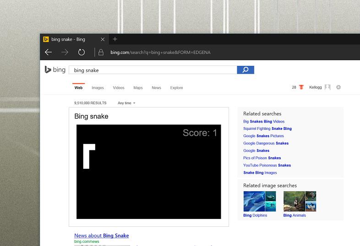Click the Bing snake game heading
Viewport: 360px width, 246px height.
pyautogui.click(x=91, y=116)
